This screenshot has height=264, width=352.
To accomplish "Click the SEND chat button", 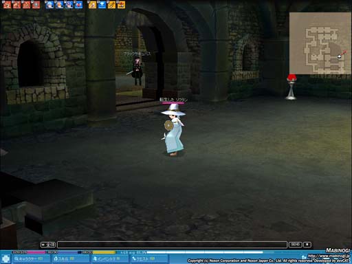I will [295, 245].
